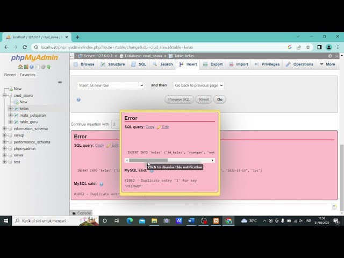This screenshot has width=344, height=258.
Task: Select the siswa database in tree
Action: coord(18,155)
